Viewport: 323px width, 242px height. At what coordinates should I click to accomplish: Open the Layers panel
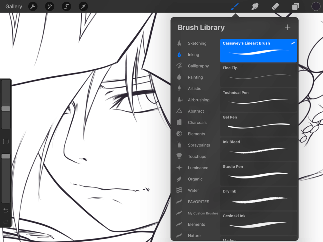(295, 6)
